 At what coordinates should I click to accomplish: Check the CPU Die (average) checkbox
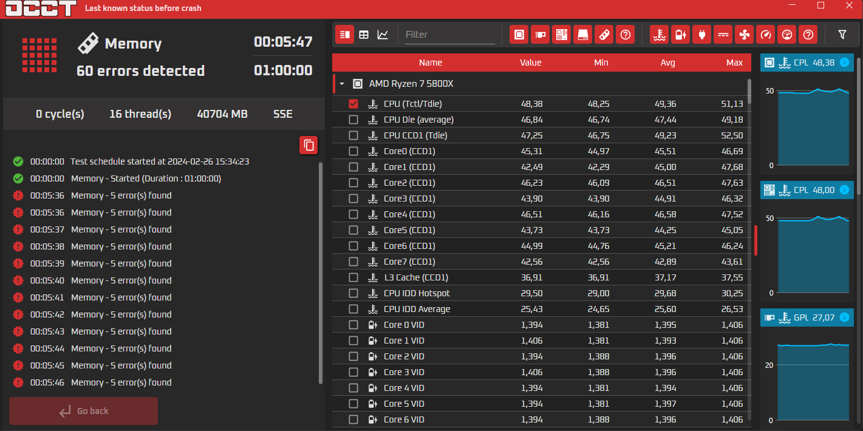tap(353, 120)
